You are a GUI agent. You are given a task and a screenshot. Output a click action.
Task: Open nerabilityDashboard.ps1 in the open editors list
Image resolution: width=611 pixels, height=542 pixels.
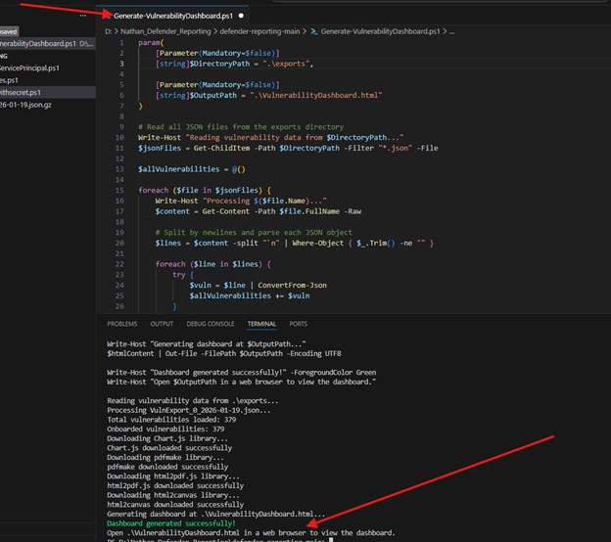click(37, 43)
